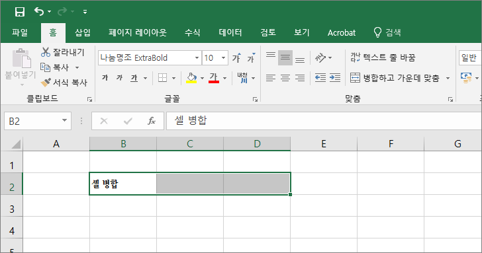Expand the underline style dropdown
482x253 pixels.
pyautogui.click(x=145, y=78)
